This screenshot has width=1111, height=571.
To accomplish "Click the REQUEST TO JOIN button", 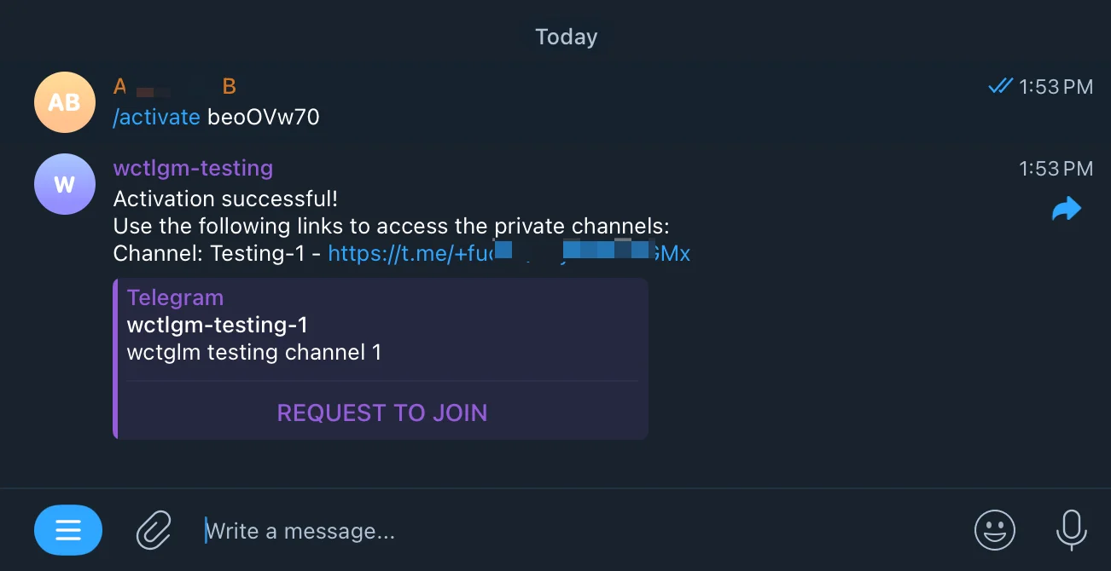I will (382, 412).
